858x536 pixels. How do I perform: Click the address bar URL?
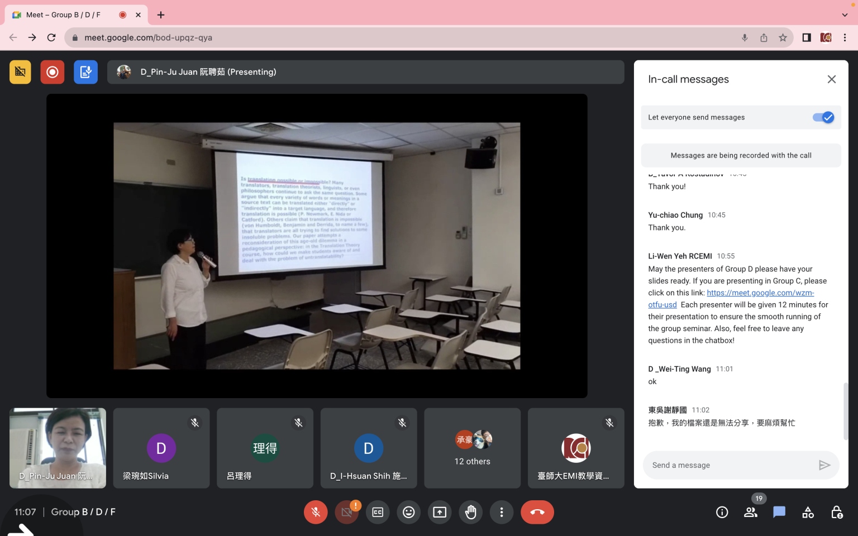point(148,37)
